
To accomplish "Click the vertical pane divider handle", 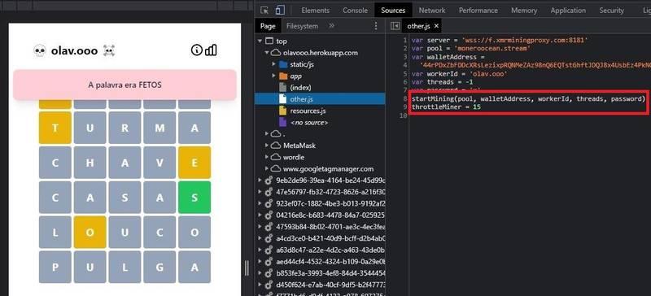I will pos(247,268).
